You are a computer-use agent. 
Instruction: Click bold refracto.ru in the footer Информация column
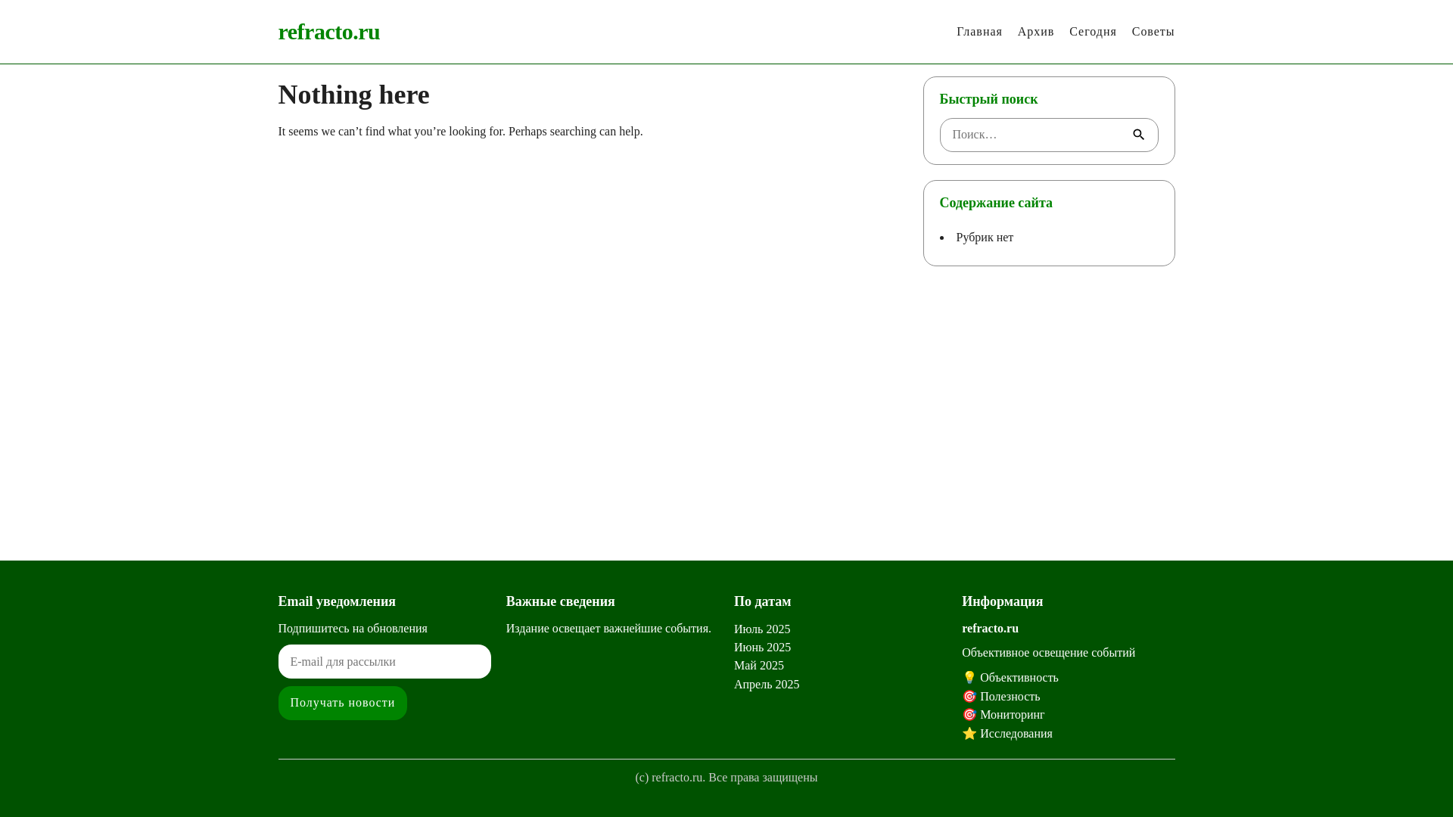[990, 629]
